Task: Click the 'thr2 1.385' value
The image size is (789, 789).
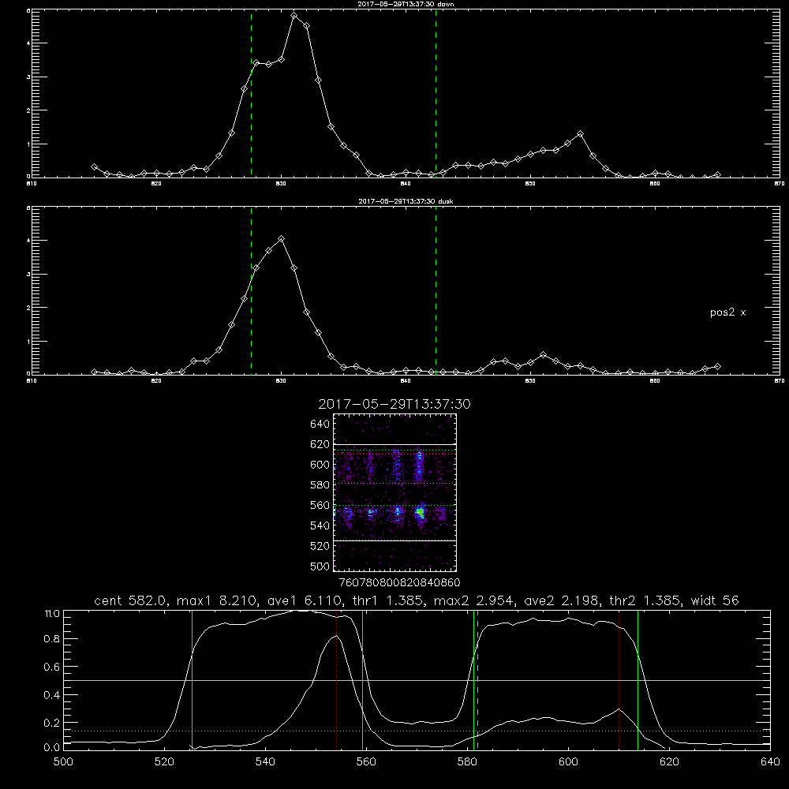Action: (x=645, y=600)
